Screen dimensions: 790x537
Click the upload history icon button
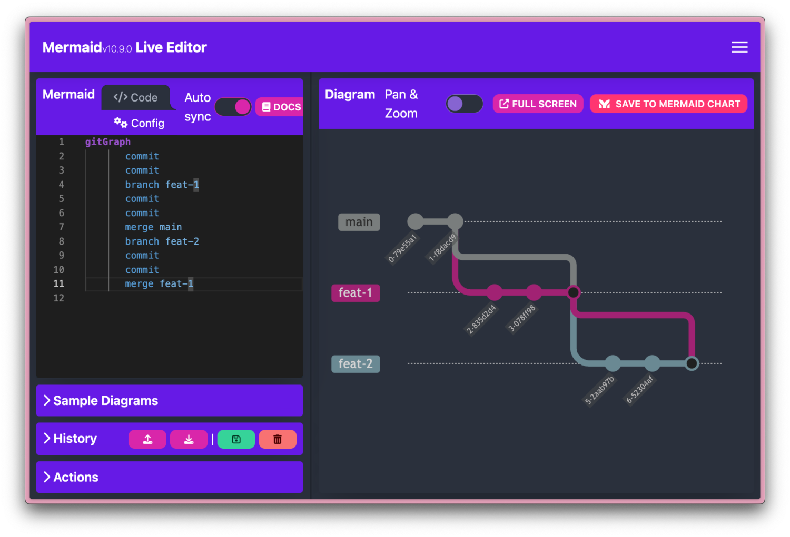point(147,439)
